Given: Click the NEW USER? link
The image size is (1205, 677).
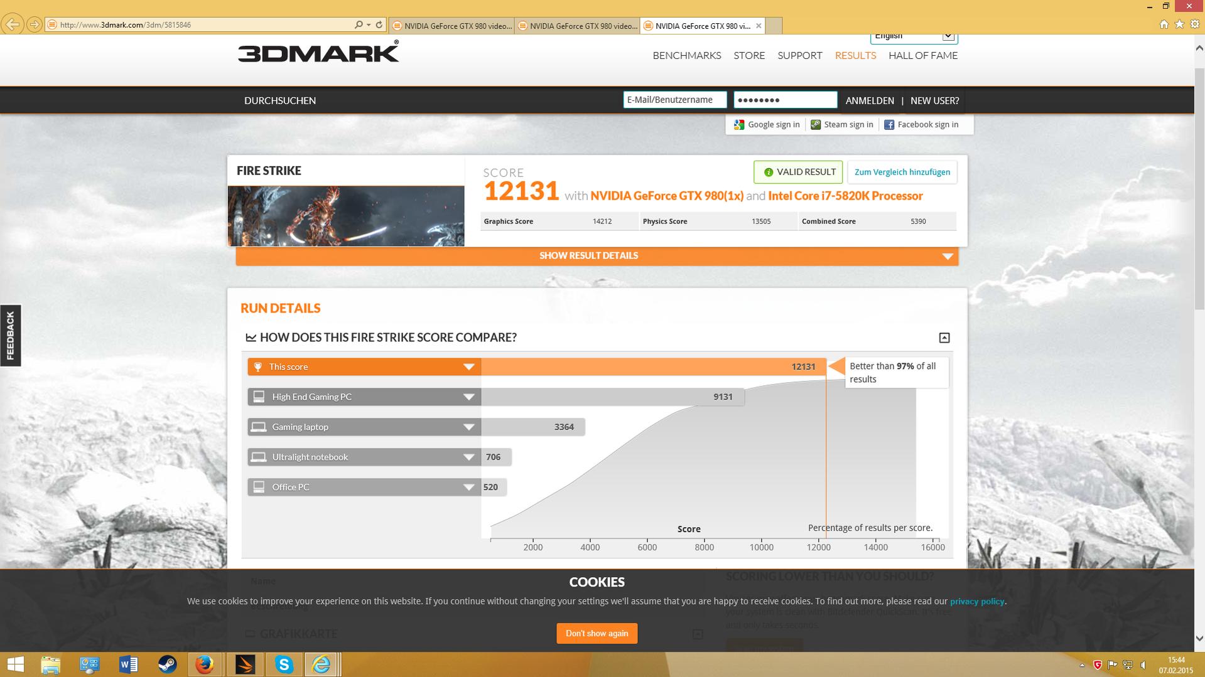Looking at the screenshot, I should (x=934, y=100).
